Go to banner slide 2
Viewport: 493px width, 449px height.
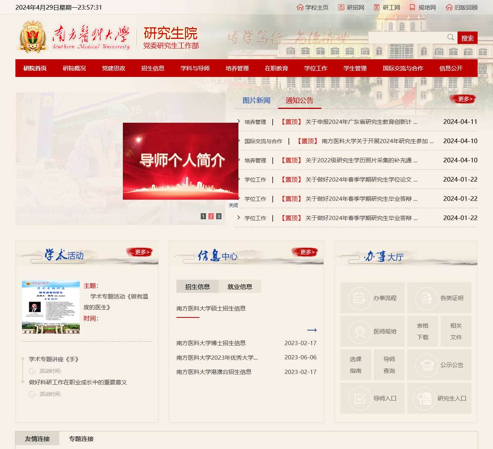click(211, 216)
